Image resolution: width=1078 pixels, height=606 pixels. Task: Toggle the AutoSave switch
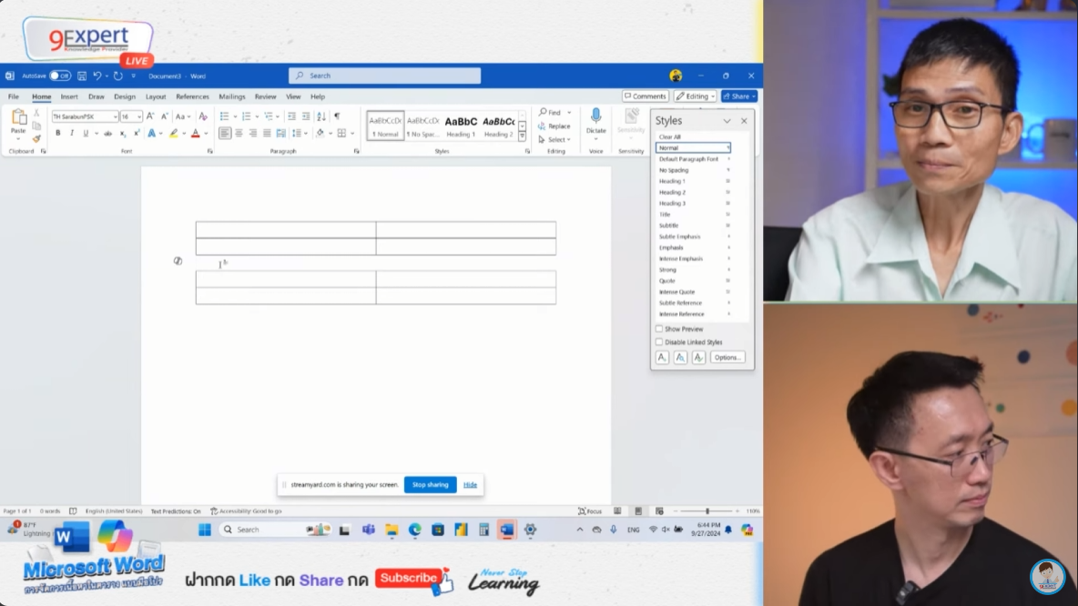coord(60,76)
